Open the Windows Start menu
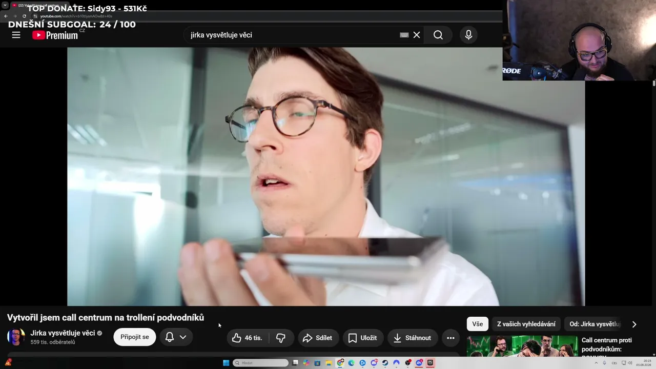This screenshot has width=656, height=369. pyautogui.click(x=226, y=363)
